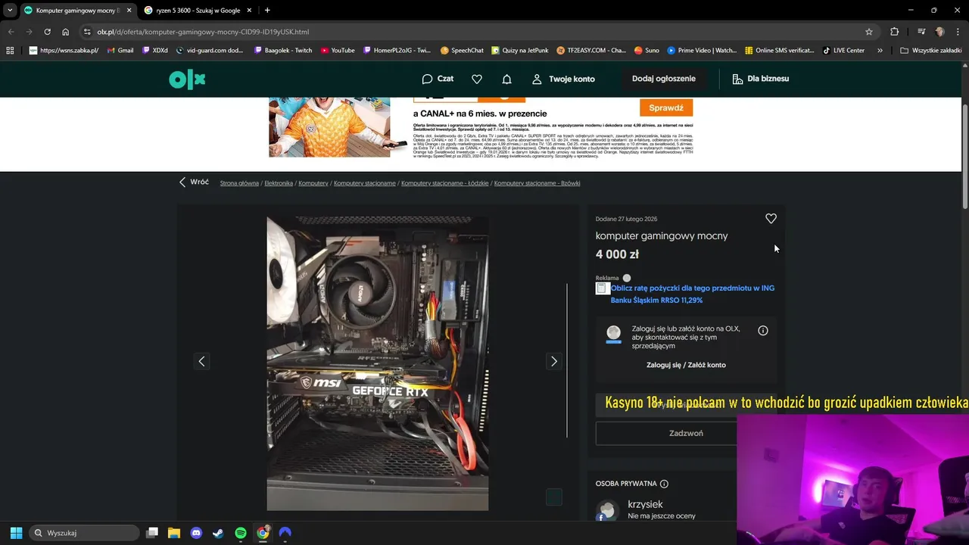Open Komputery stacjonarne - Bzówki breadcrumb
Image resolution: width=969 pixels, height=545 pixels.
click(x=537, y=183)
